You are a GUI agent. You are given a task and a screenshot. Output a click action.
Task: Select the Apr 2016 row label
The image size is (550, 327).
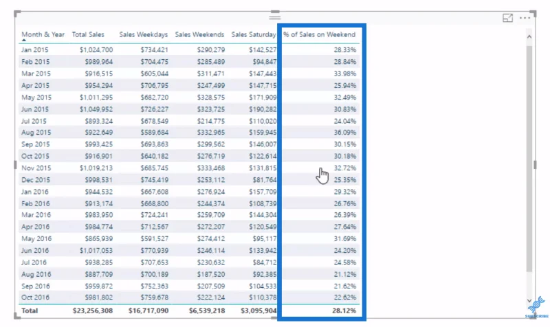[x=36, y=227]
